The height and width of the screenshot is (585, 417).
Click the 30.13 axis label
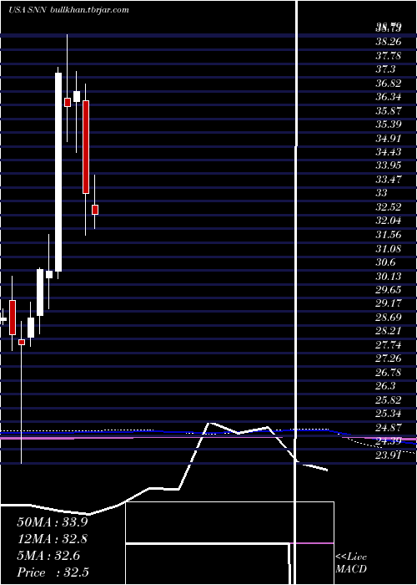[x=389, y=276]
